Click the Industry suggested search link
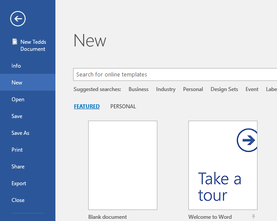This screenshot has width=277, height=221. pyautogui.click(x=166, y=89)
